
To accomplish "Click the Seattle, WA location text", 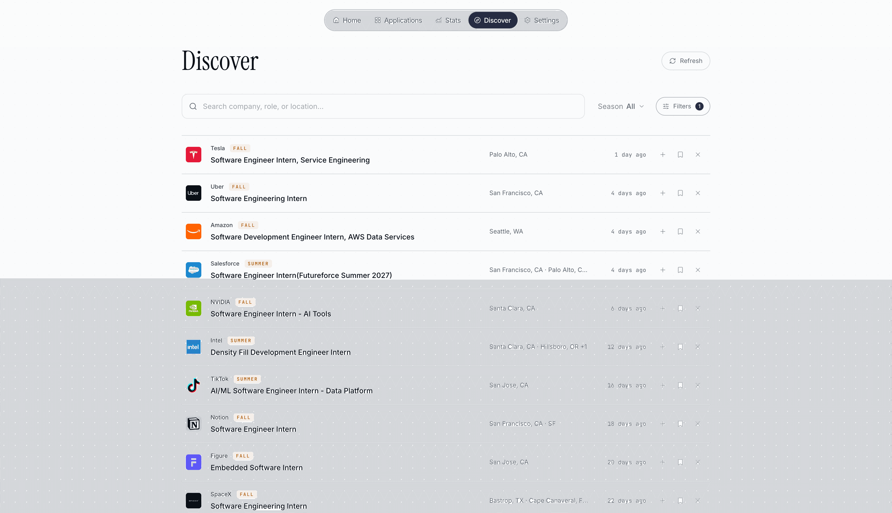I will pos(506,231).
